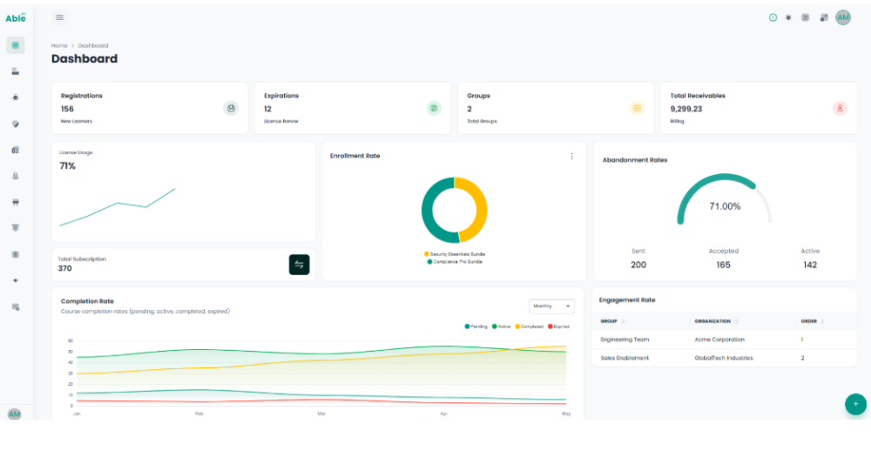
Task: Open the shield icon in the sidebar
Action: pyautogui.click(x=16, y=124)
